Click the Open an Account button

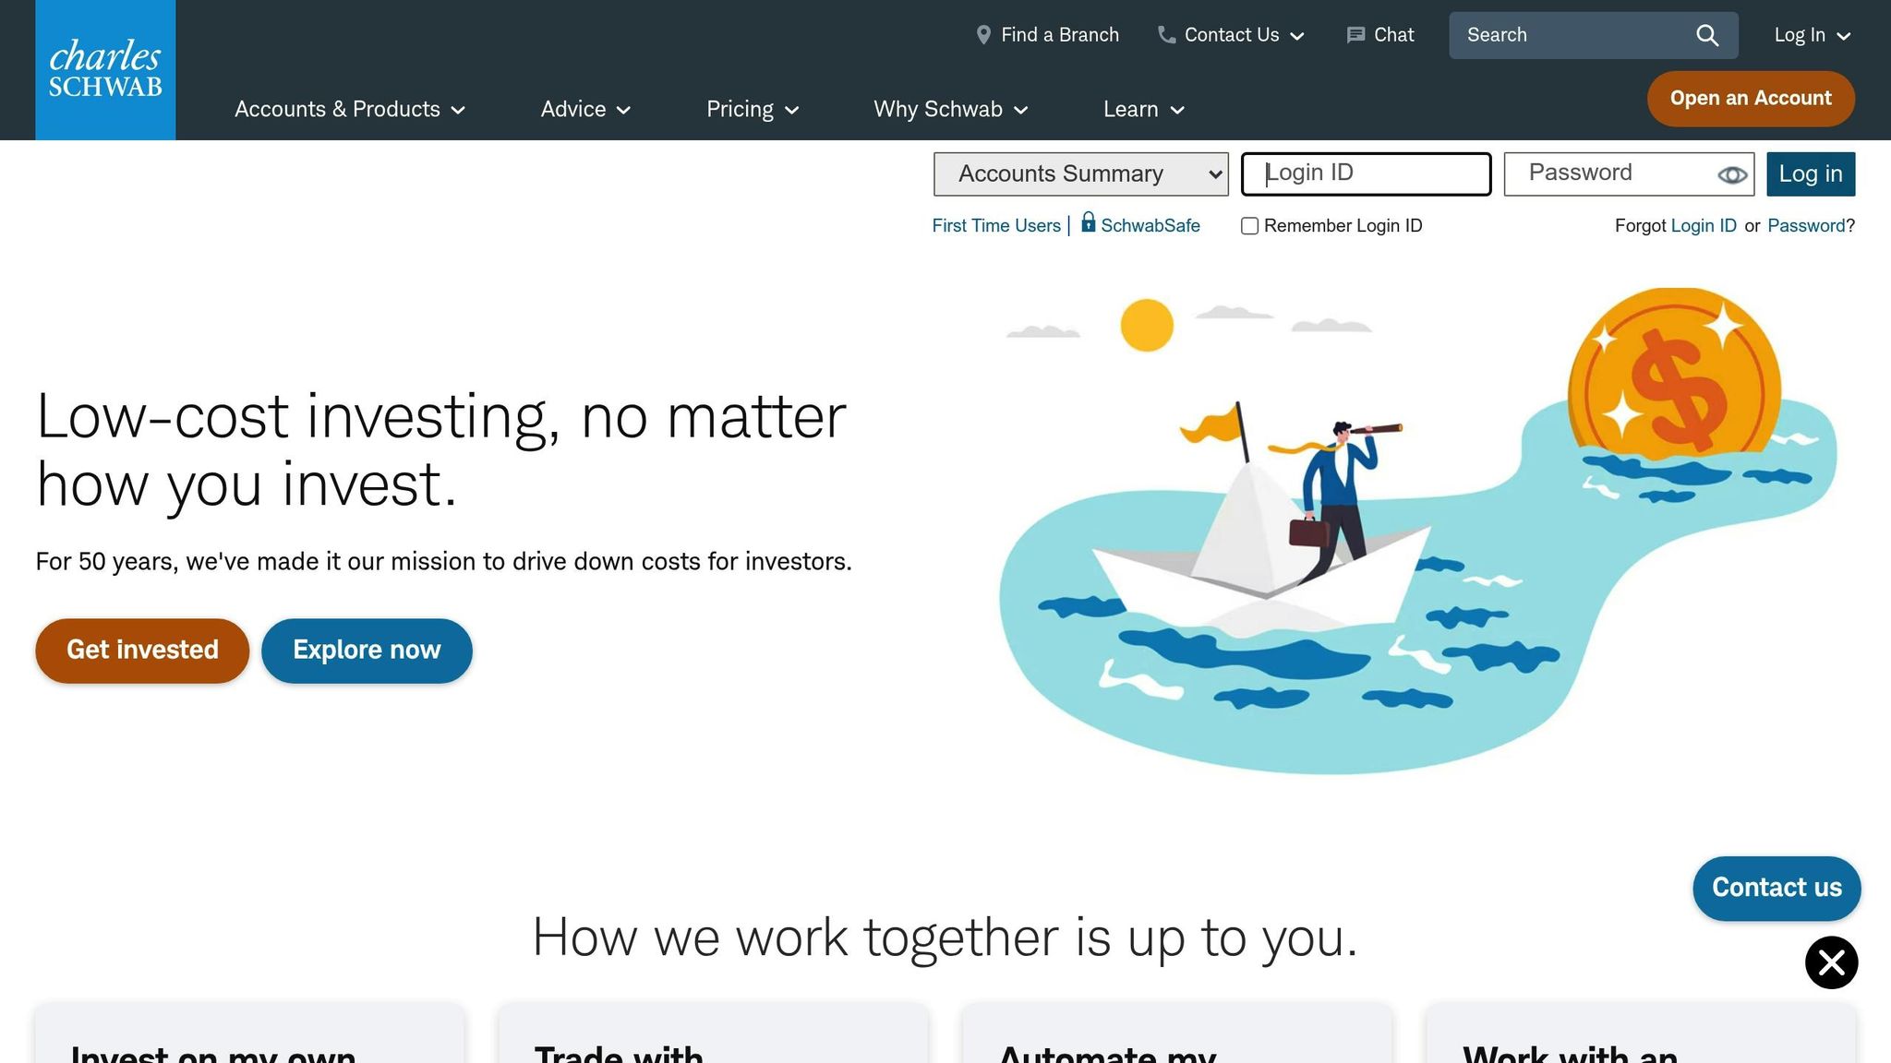[x=1751, y=98]
